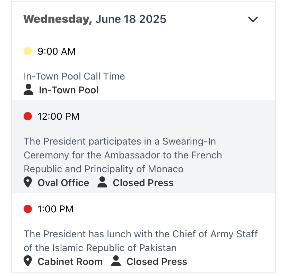
Task: Open the Swearing-In Ceremony event description
Action: pos(123,155)
